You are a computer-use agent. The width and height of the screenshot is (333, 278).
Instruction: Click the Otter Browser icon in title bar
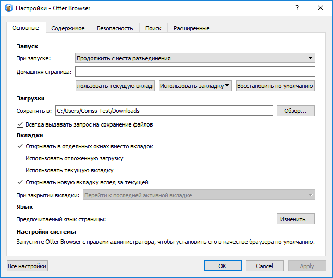click(9, 8)
